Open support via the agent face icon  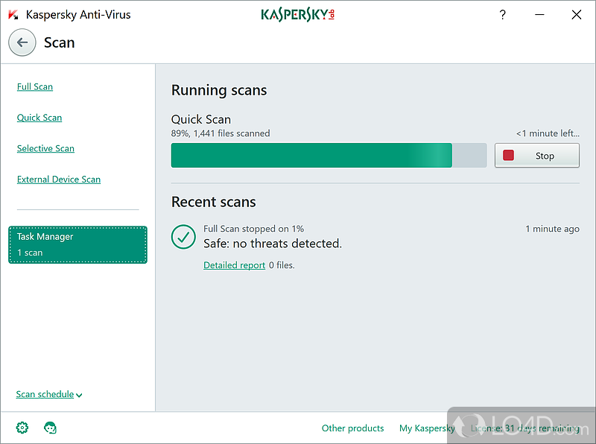click(50, 428)
